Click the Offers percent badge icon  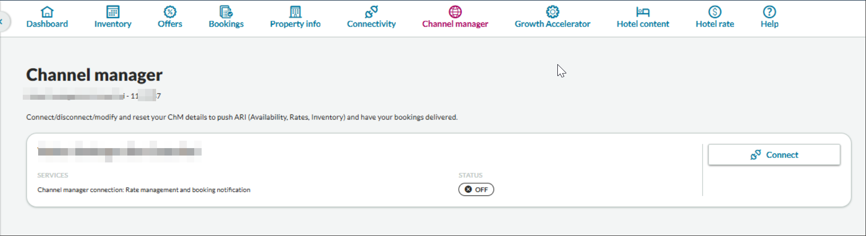click(x=170, y=11)
